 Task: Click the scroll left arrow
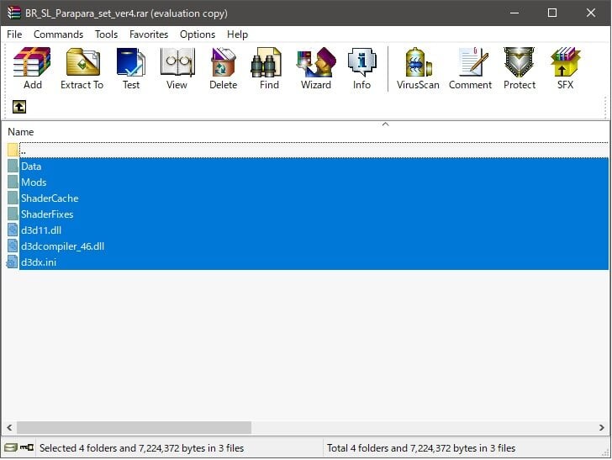(x=9, y=427)
